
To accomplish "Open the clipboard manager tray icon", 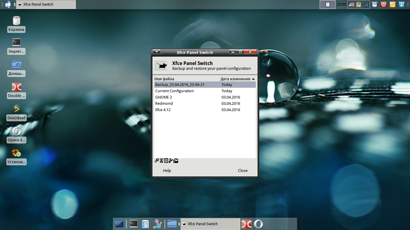I will pos(359,4).
